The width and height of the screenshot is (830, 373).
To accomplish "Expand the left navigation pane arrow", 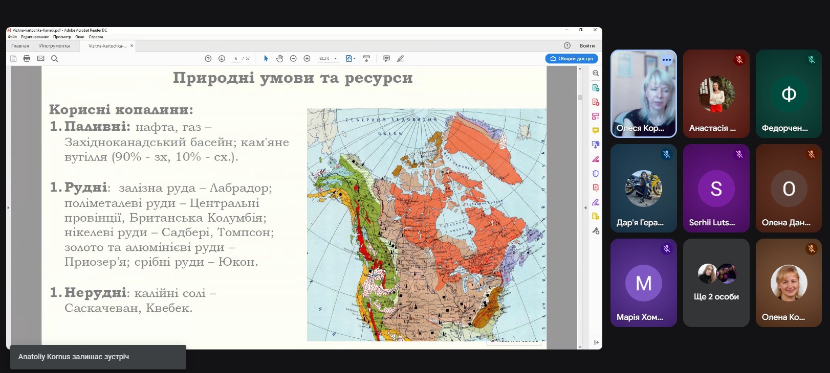I will 8,207.
